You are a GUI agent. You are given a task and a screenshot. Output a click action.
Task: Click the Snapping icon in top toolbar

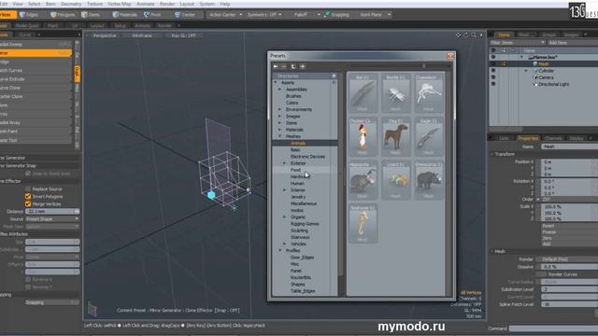[327, 15]
